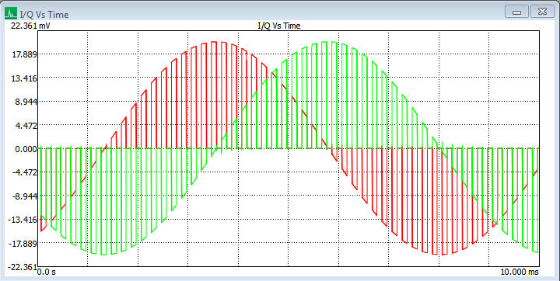Click the 10.000 ms time axis label
This screenshot has height=281, width=560.
pyautogui.click(x=520, y=272)
